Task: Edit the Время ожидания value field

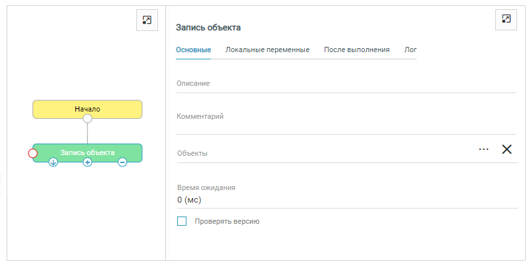Action: (x=345, y=200)
